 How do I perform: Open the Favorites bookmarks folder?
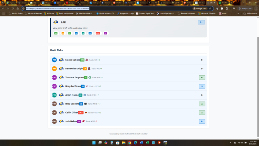tap(187, 14)
